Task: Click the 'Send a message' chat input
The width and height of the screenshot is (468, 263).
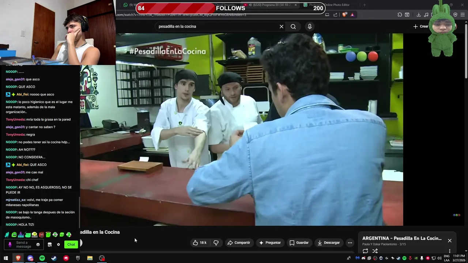Action: 24,244
